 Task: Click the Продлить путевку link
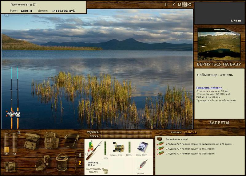(x=209, y=88)
